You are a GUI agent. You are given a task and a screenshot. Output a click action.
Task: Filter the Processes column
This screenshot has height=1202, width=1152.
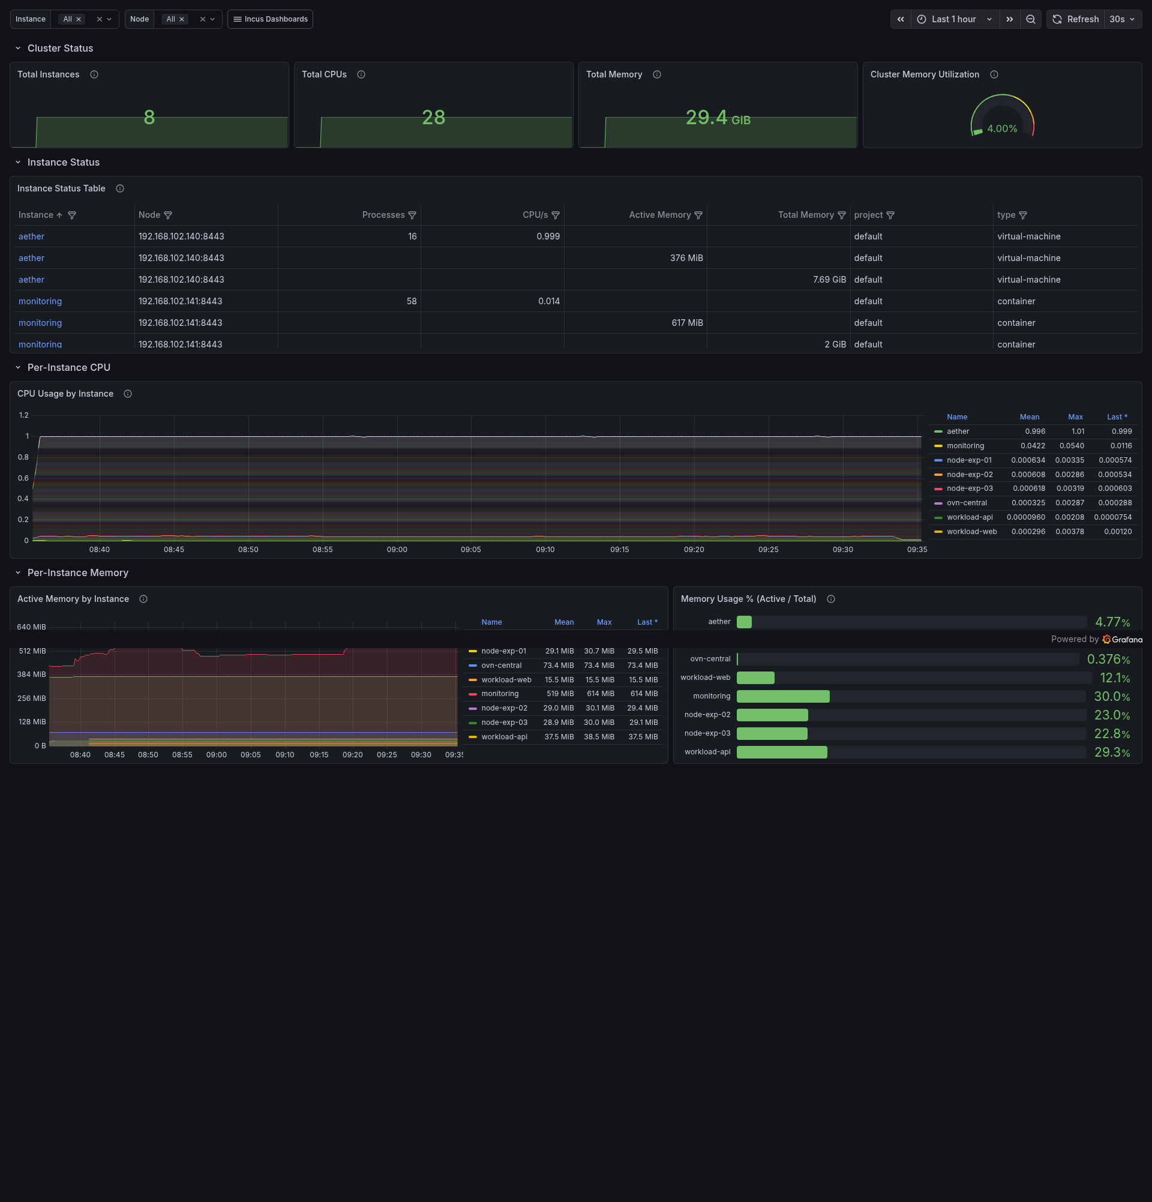tap(412, 215)
